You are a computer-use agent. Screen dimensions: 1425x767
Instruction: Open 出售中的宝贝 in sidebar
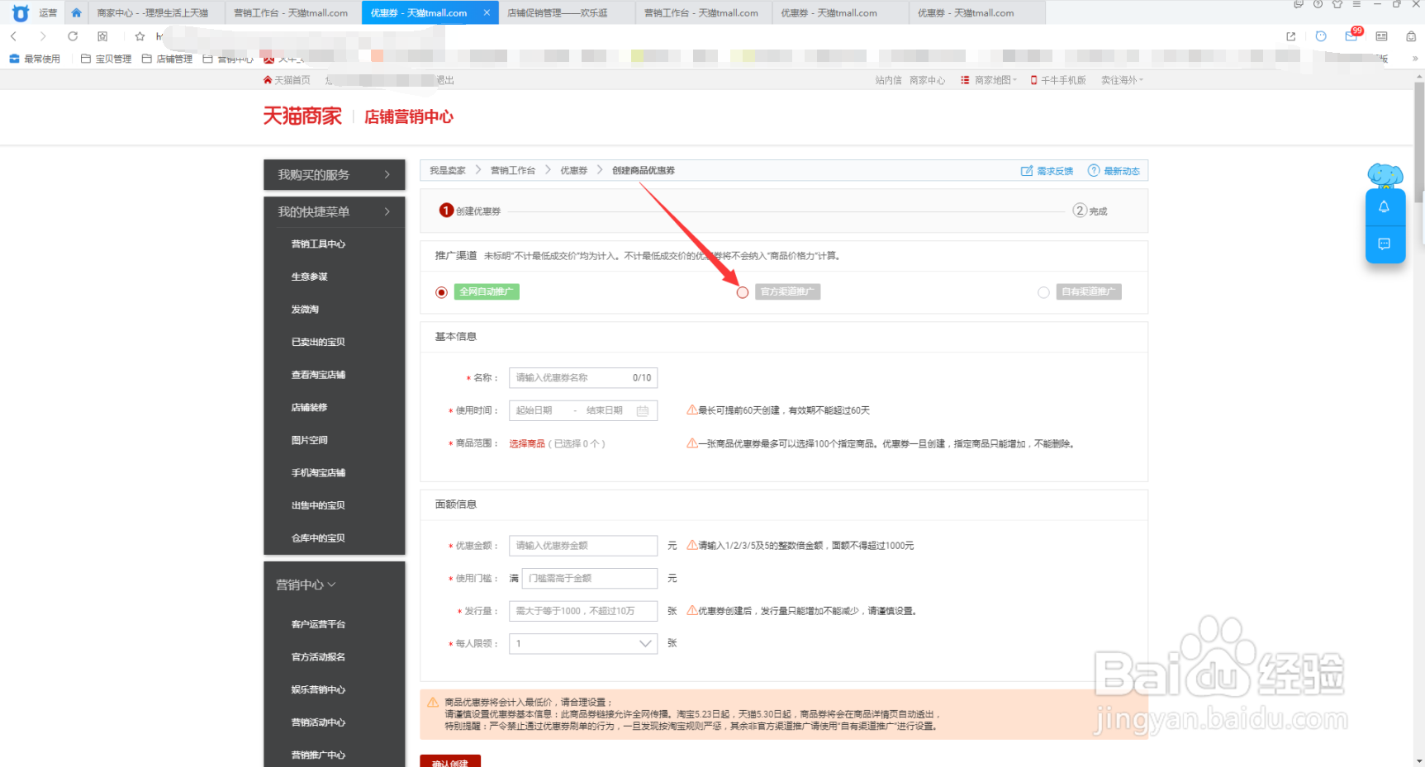(x=318, y=505)
